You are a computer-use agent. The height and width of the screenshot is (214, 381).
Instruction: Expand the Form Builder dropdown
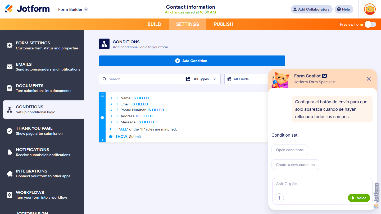(73, 9)
